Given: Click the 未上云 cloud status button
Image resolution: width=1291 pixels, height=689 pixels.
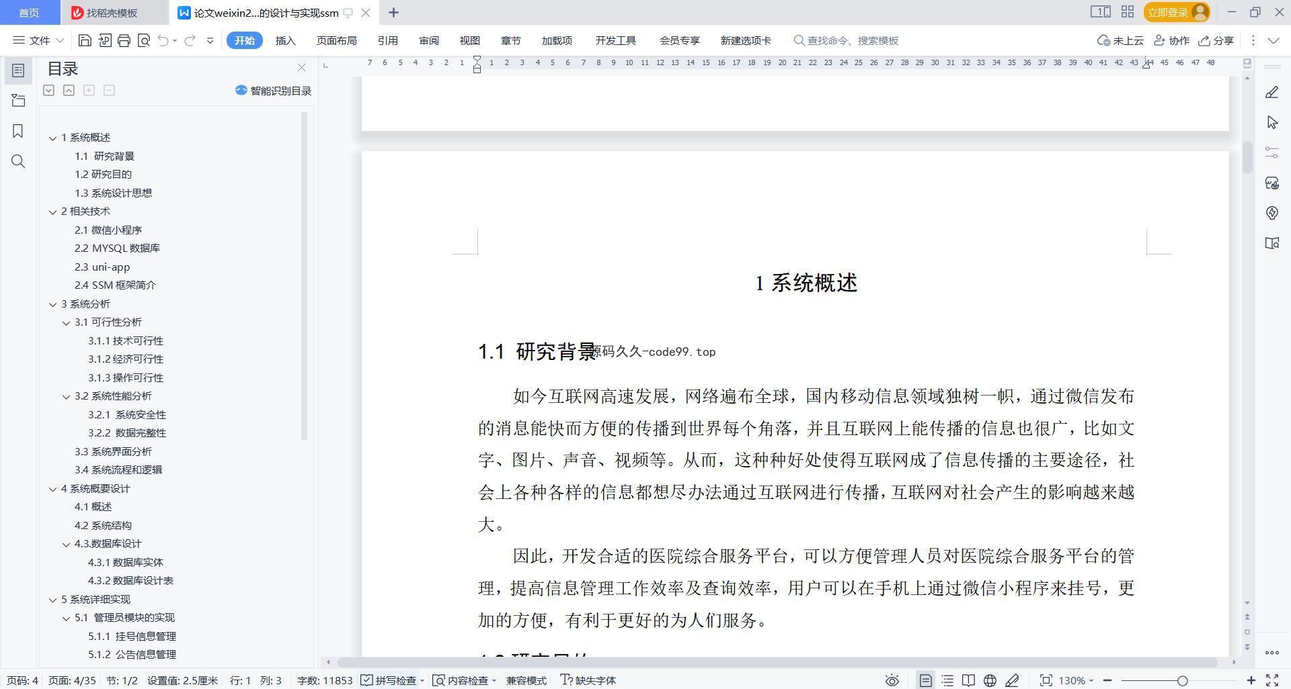Looking at the screenshot, I should (x=1120, y=40).
